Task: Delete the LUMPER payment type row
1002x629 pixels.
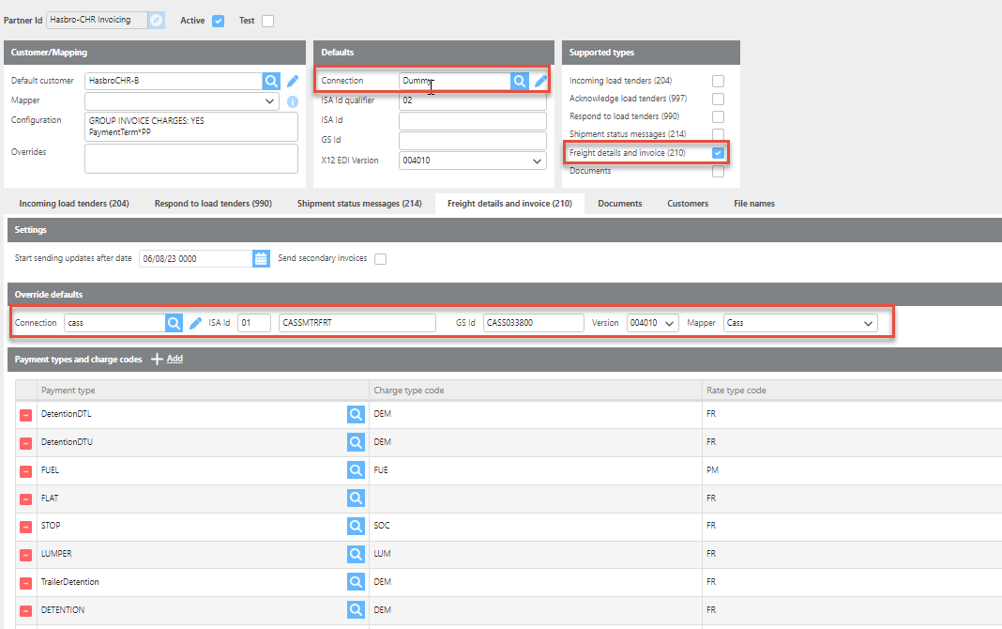Action: click(x=25, y=555)
